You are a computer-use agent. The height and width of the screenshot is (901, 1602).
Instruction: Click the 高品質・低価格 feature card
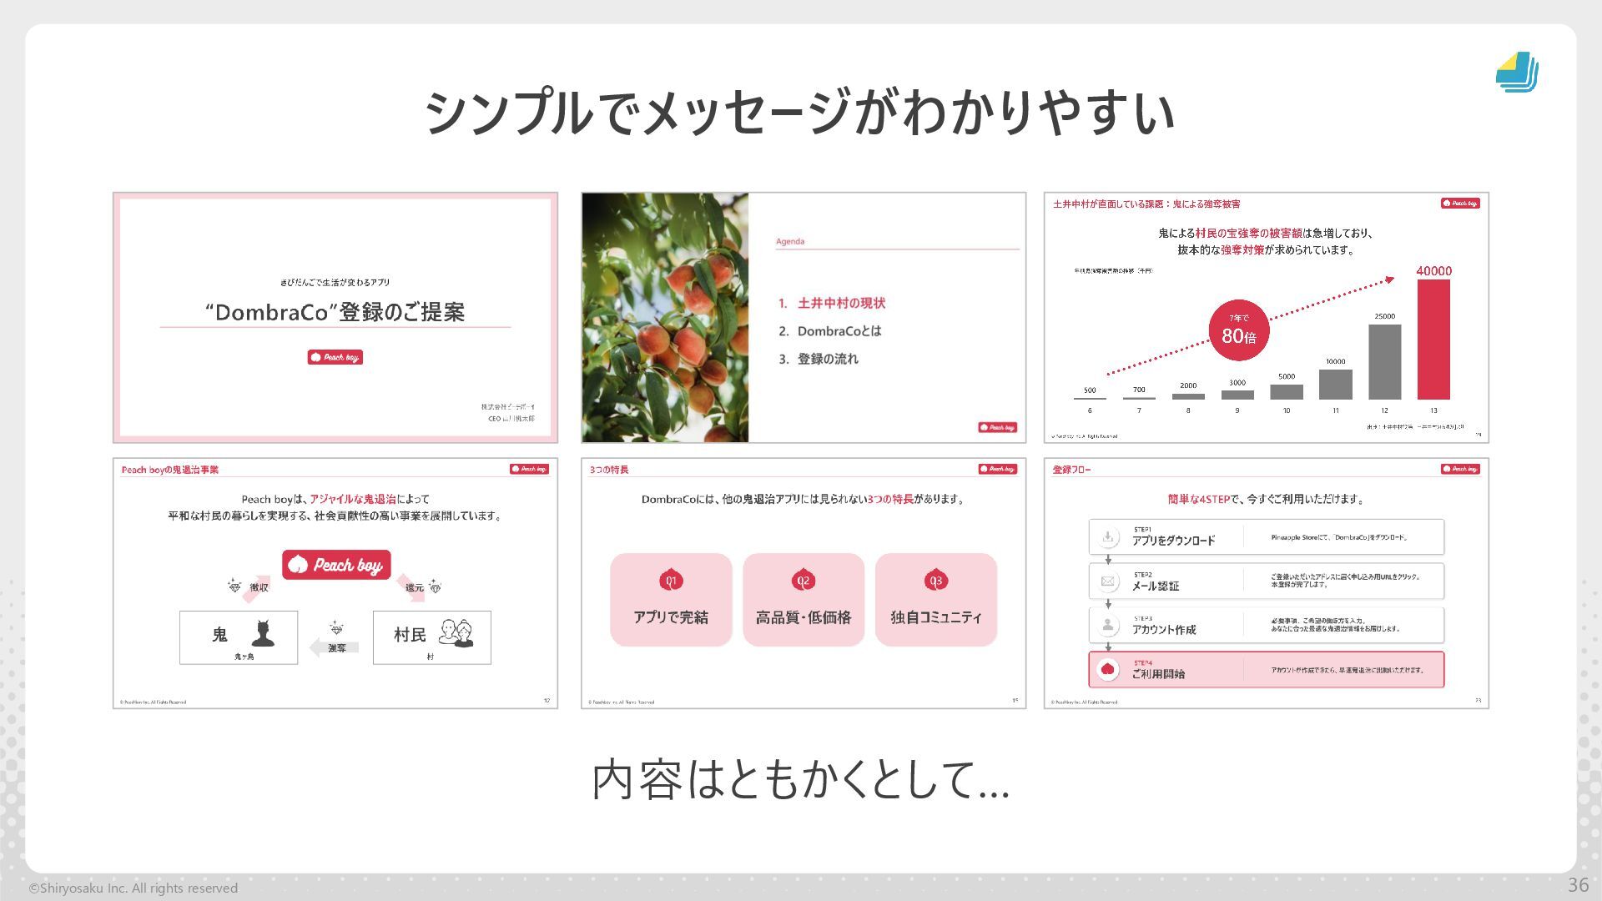point(803,599)
